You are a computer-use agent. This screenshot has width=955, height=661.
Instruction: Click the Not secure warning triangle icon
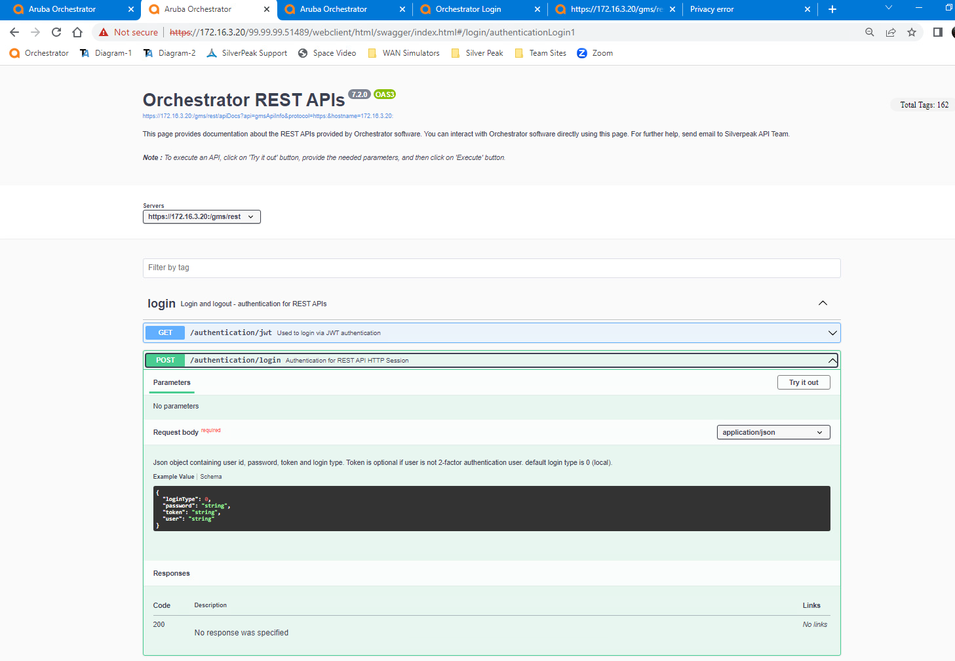pyautogui.click(x=104, y=32)
